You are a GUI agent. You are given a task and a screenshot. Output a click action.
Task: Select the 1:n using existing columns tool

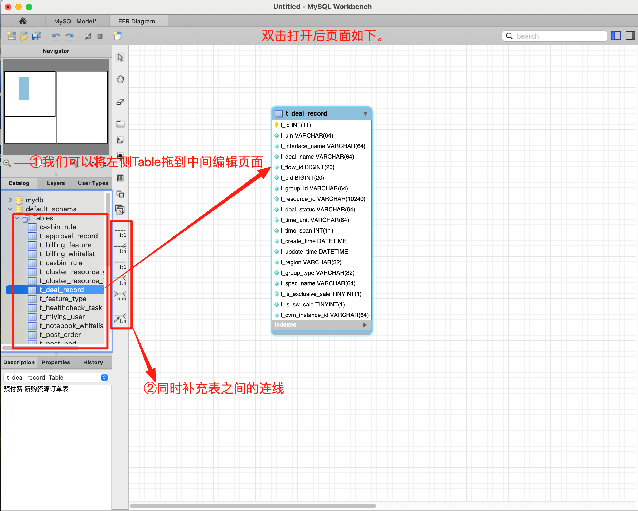[121, 318]
